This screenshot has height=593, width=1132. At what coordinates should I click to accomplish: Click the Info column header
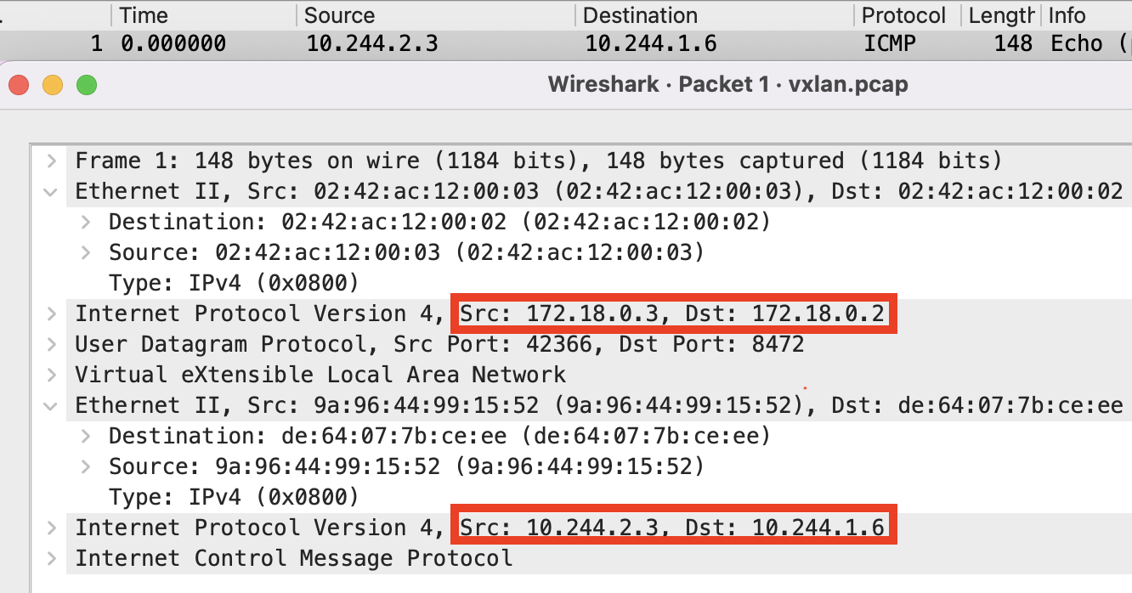(1087, 15)
